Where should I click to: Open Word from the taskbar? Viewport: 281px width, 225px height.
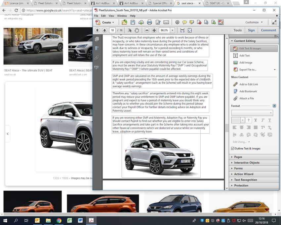tap(80, 220)
